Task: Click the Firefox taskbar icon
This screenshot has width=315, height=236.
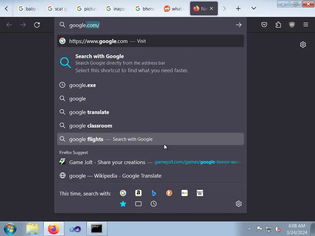Action: point(54,229)
